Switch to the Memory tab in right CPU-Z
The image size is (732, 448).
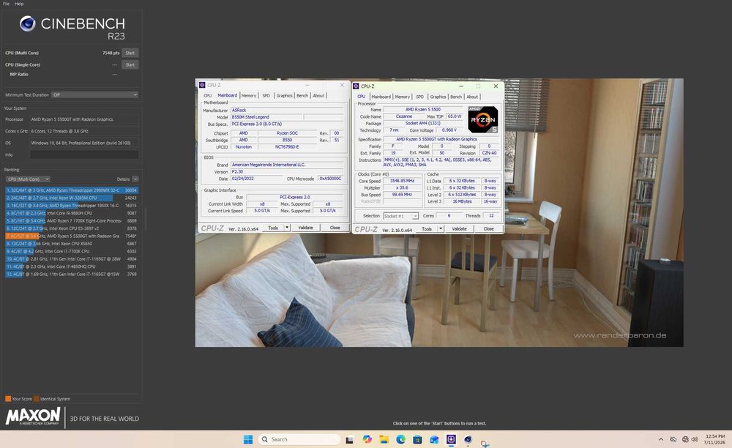pos(402,97)
